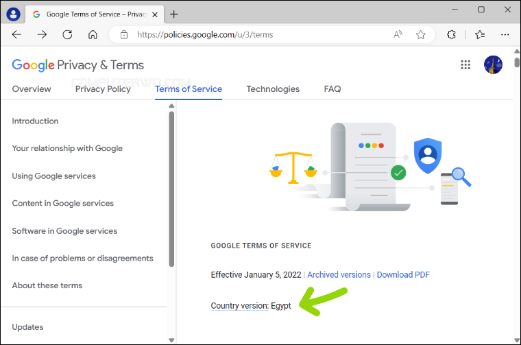This screenshot has height=345, width=521.
Task: Open the browser profile icon
Action: (13, 14)
